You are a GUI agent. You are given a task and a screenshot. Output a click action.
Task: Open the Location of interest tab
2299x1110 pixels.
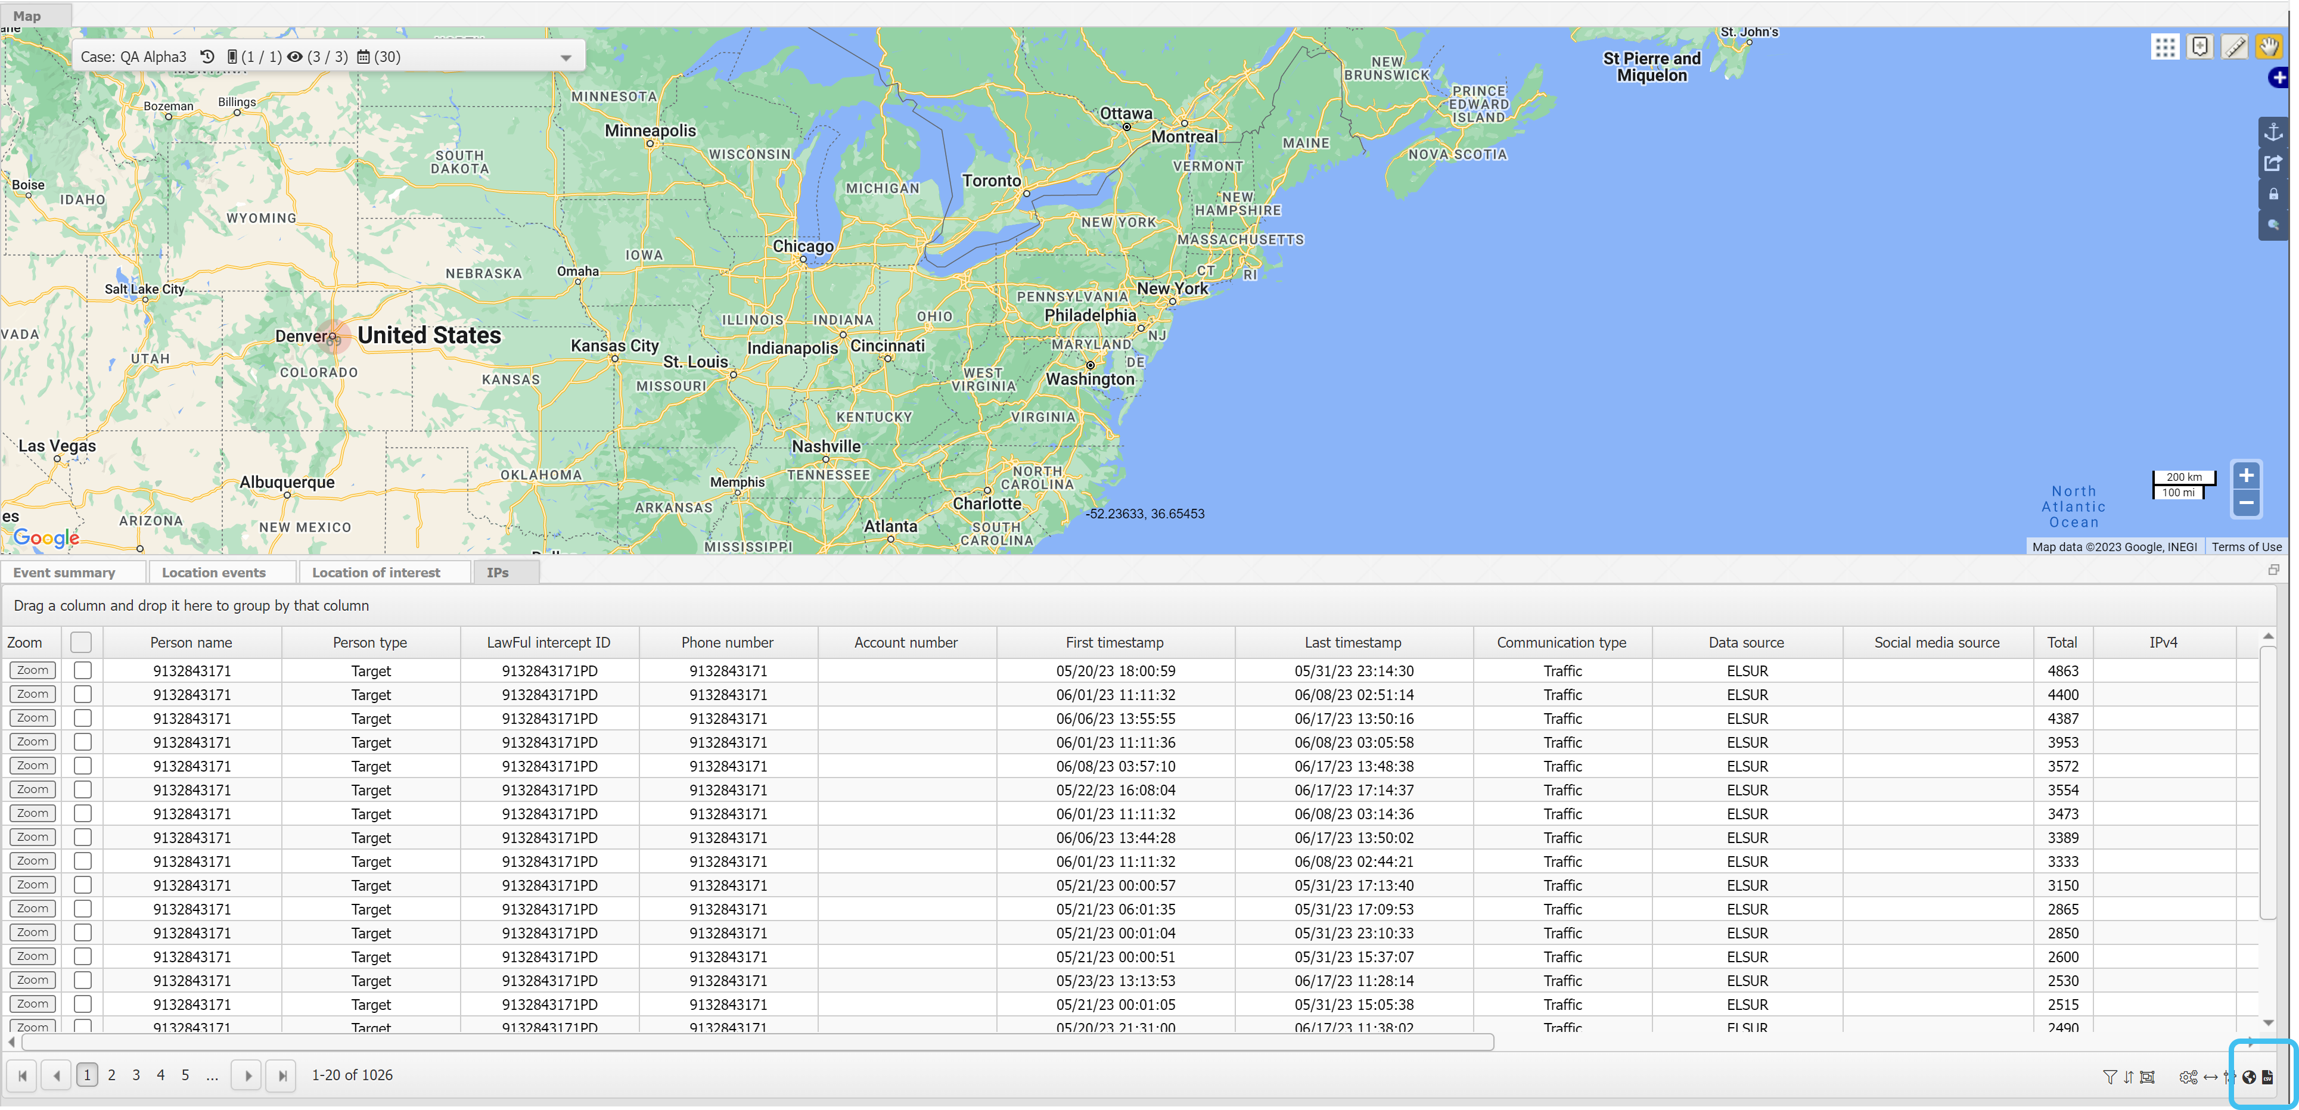tap(376, 573)
